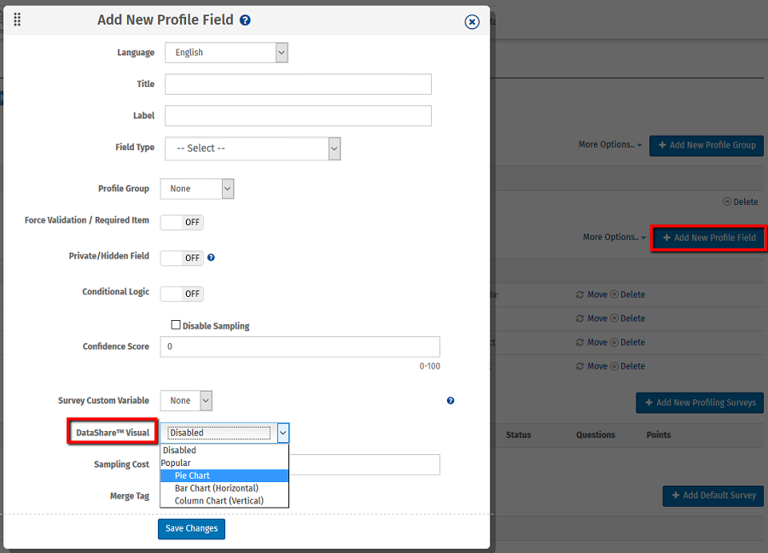Click the Save Changes button
The image size is (768, 553).
[x=191, y=529]
